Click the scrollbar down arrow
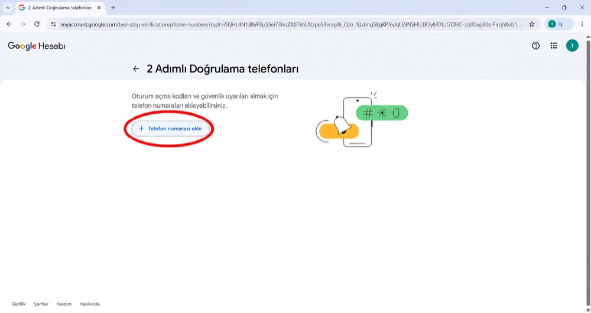The image size is (591, 313). pyautogui.click(x=588, y=309)
